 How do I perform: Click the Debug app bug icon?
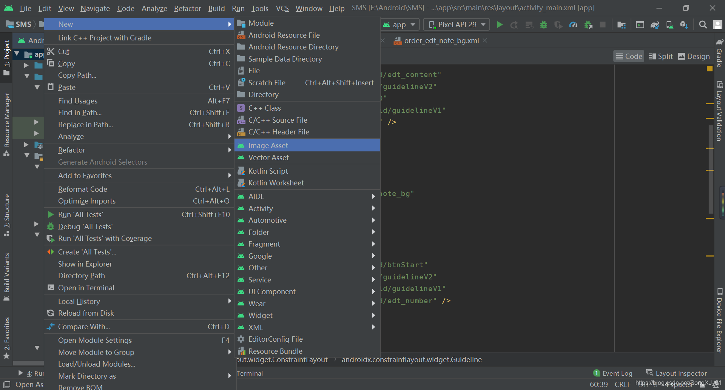click(544, 25)
